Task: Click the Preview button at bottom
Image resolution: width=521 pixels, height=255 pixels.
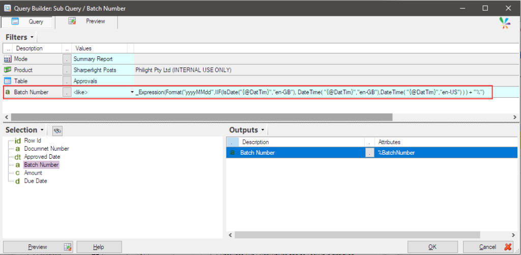Action: (38, 247)
